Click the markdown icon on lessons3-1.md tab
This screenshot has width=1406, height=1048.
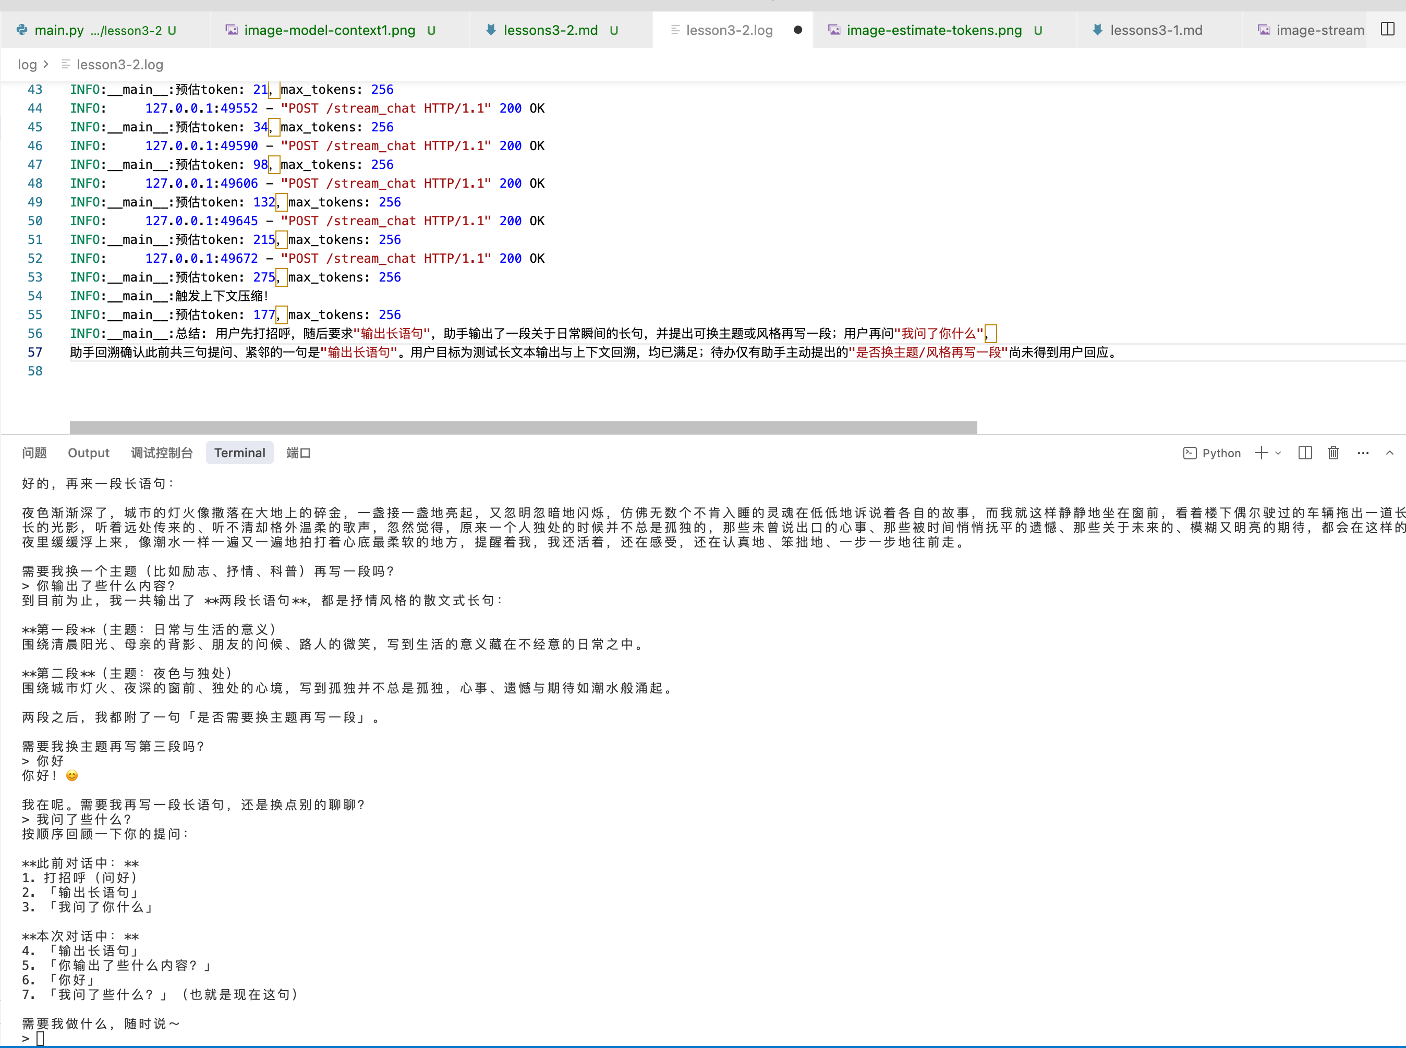pos(1097,30)
